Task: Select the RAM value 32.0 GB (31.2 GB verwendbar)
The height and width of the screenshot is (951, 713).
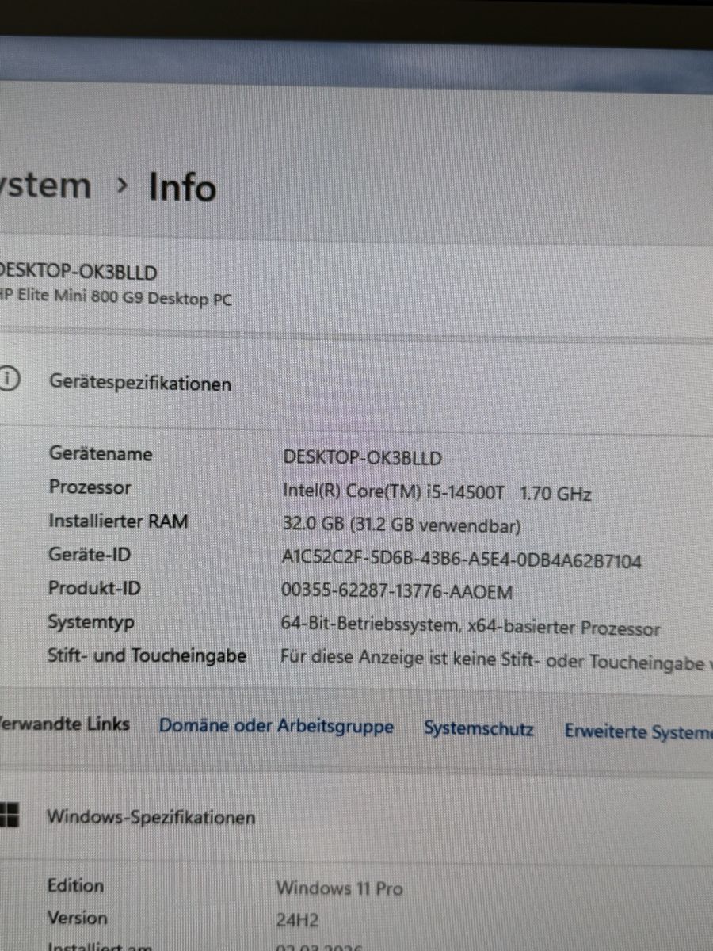Action: pos(401,525)
